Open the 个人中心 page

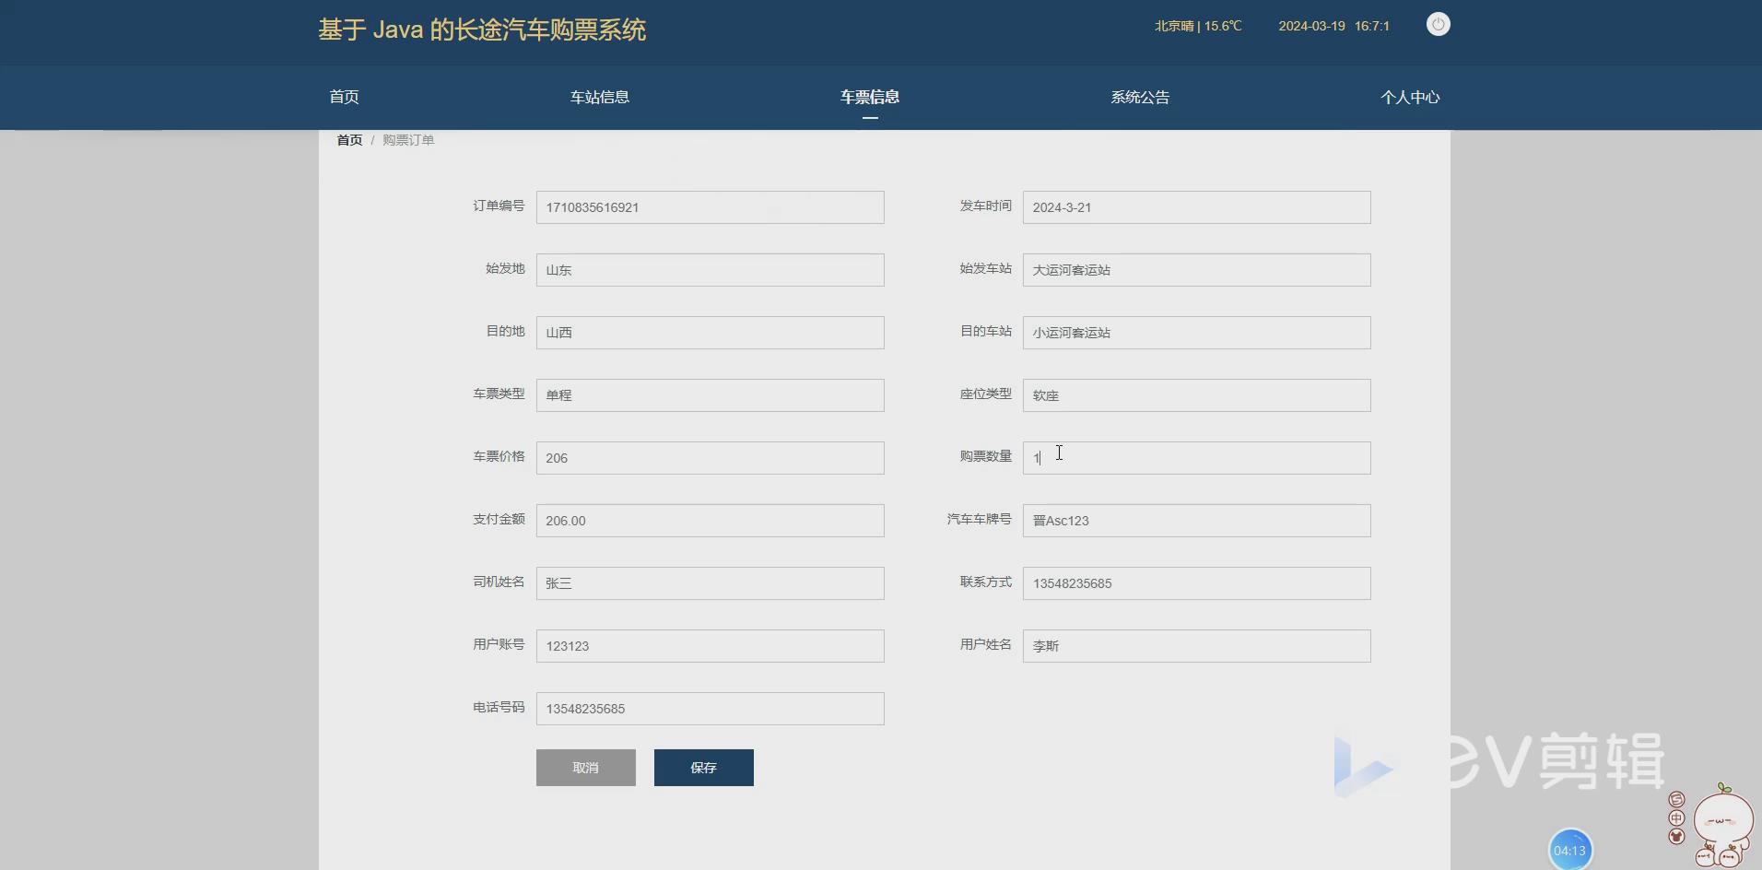tap(1411, 97)
